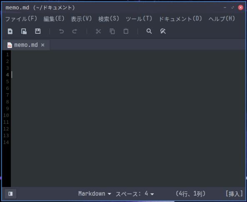This screenshot has width=247, height=202.
Task: Redo the last undone action
Action: tap(75, 31)
